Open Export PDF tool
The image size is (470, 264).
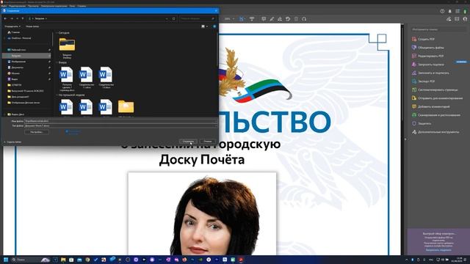[423, 81]
